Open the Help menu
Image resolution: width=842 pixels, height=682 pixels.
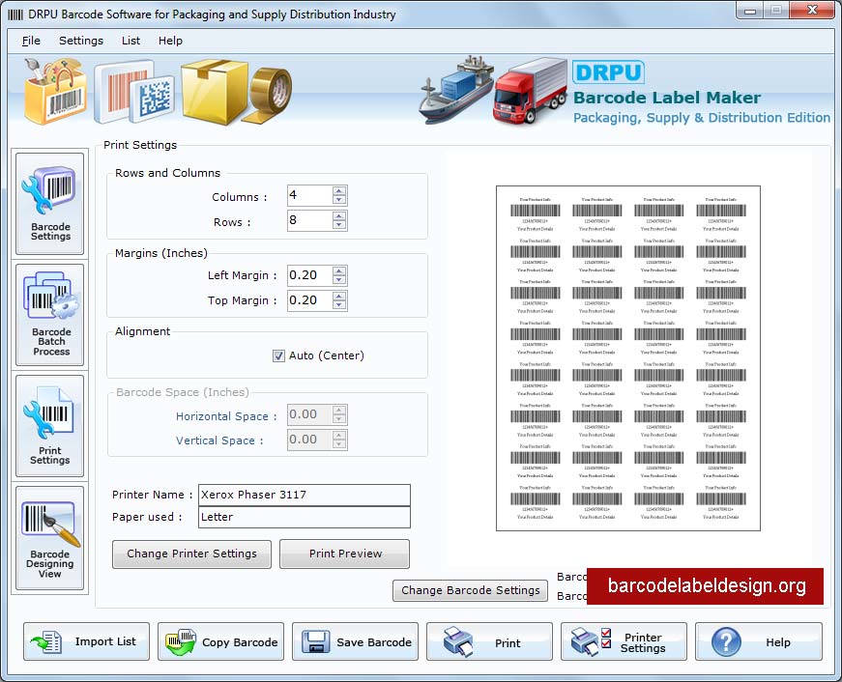[170, 41]
